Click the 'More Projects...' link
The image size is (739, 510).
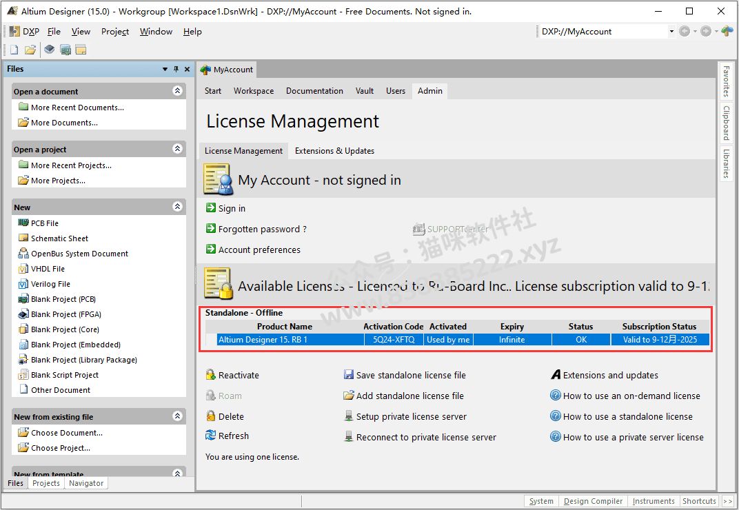pyautogui.click(x=58, y=181)
